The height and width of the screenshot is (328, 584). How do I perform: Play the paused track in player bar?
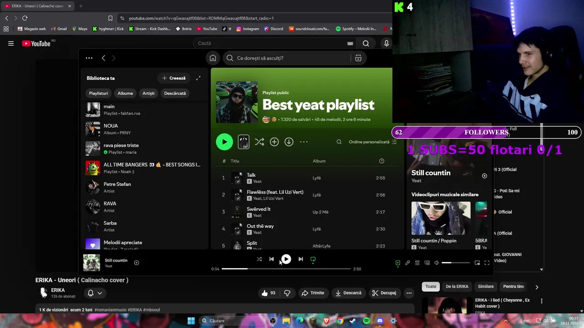pos(286,259)
